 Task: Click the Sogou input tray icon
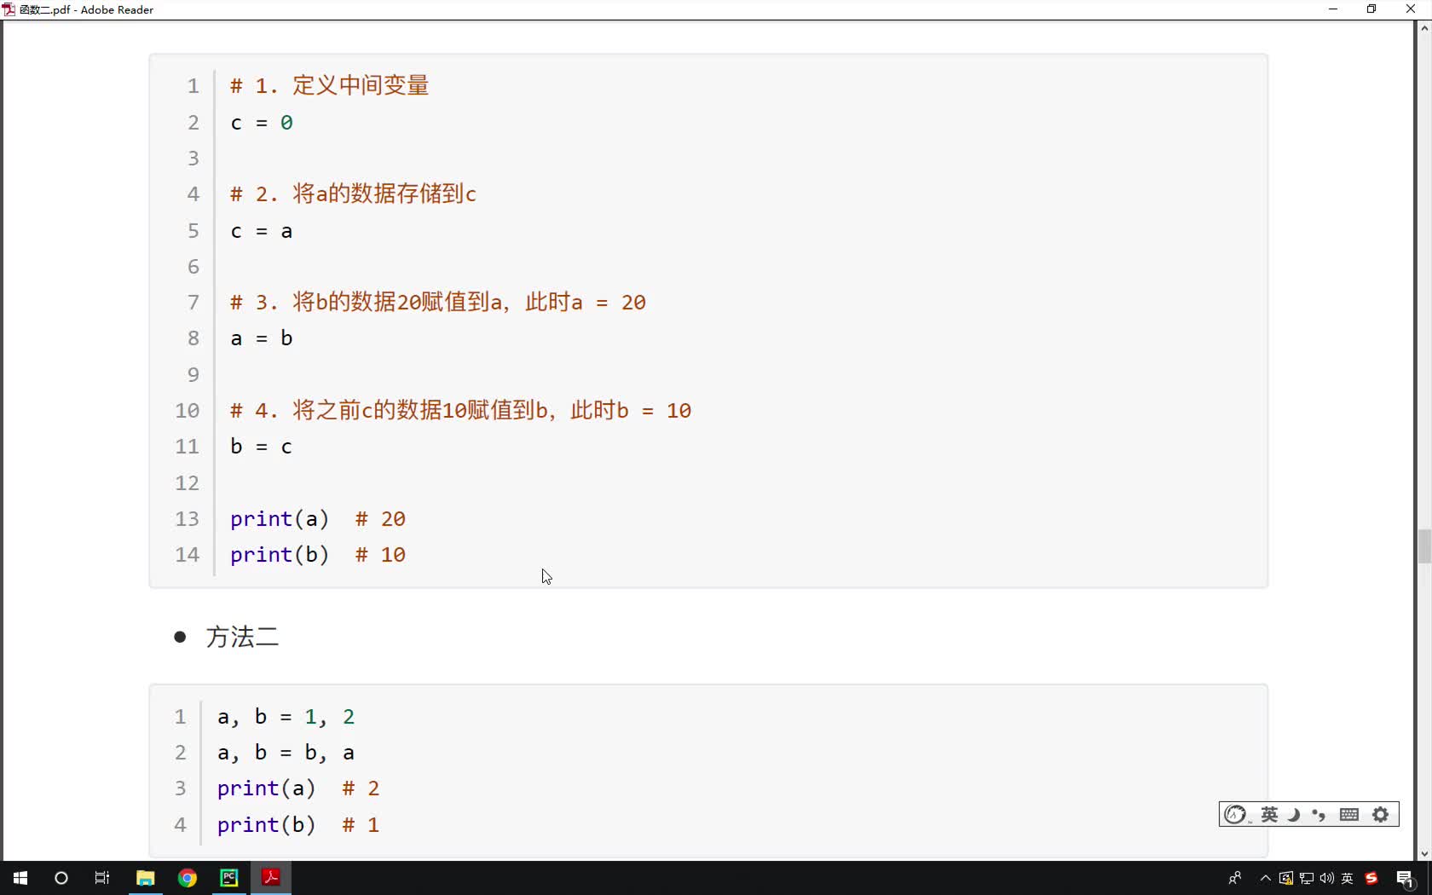[x=1371, y=878]
